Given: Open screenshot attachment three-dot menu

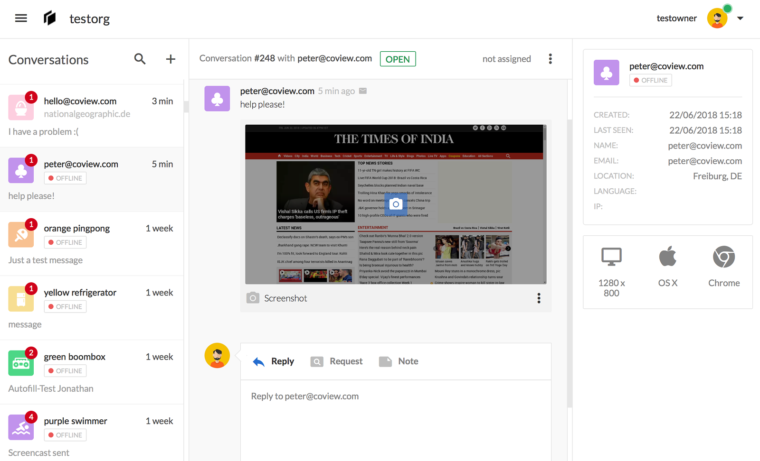Looking at the screenshot, I should click(539, 298).
